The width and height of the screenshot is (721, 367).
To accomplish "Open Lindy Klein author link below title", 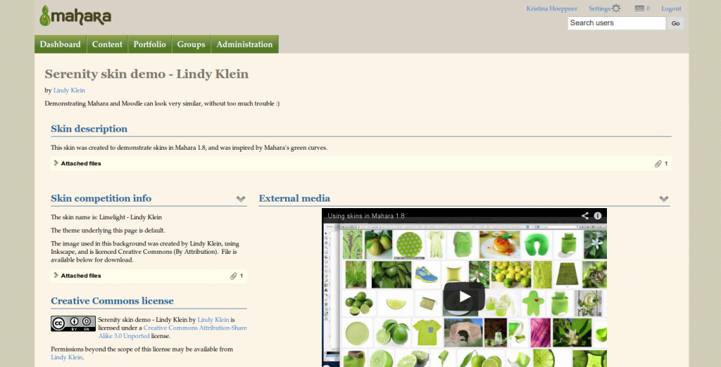I will pyautogui.click(x=69, y=91).
